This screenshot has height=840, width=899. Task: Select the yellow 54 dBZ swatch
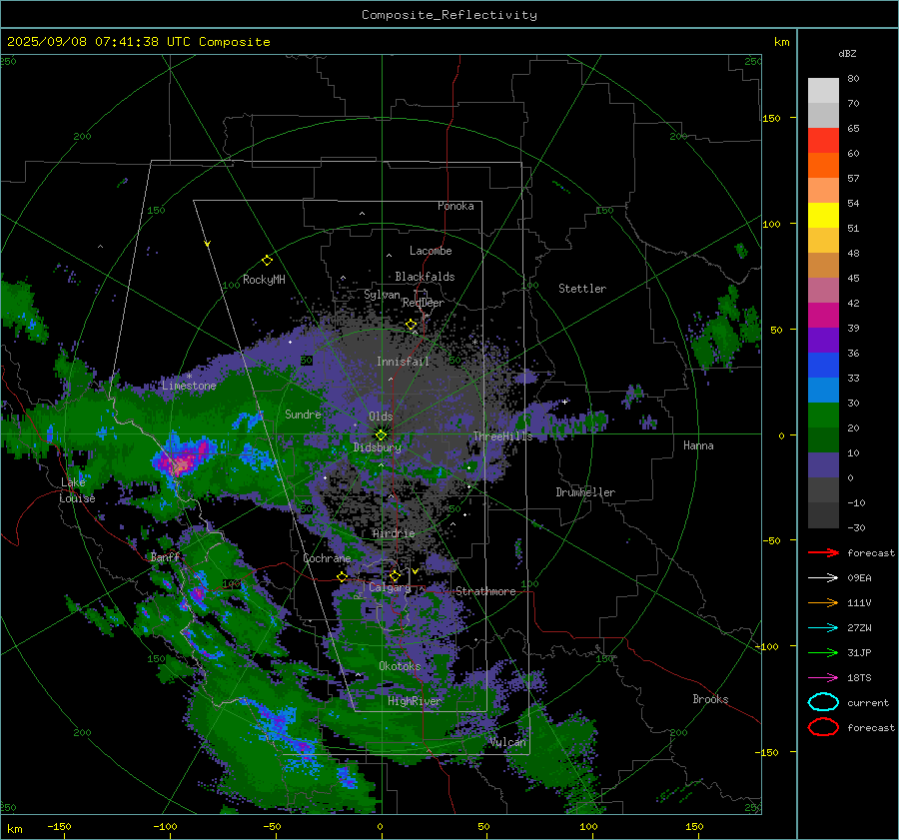(823, 216)
